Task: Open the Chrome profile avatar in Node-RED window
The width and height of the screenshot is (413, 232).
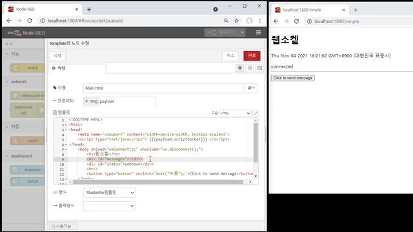Action: [249, 21]
